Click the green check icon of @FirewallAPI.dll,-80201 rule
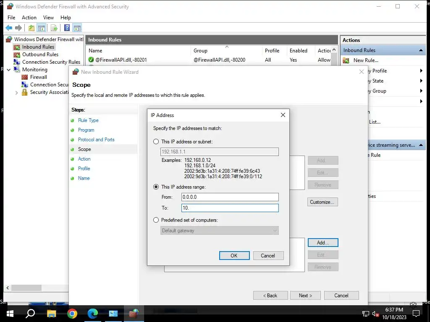Image resolution: width=430 pixels, height=322 pixels. tap(91, 60)
